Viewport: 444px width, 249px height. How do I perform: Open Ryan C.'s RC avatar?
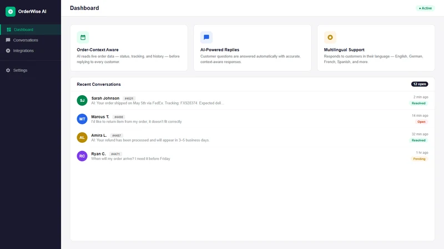[82, 156]
